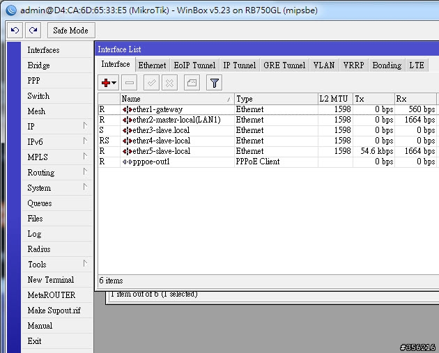439x353 pixels.
Task: Click the '6 items' status text
Action: pyautogui.click(x=111, y=281)
